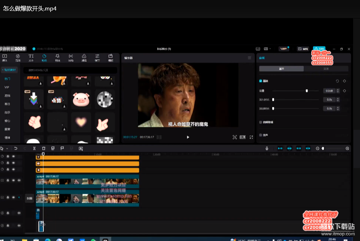360x241 pixels.
Task: Click the split clip tool in timeline toolbar
Action: (34, 149)
